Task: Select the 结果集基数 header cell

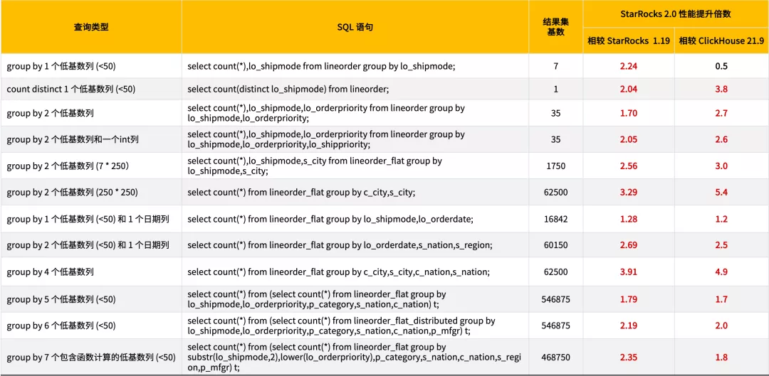Action: pyautogui.click(x=555, y=27)
